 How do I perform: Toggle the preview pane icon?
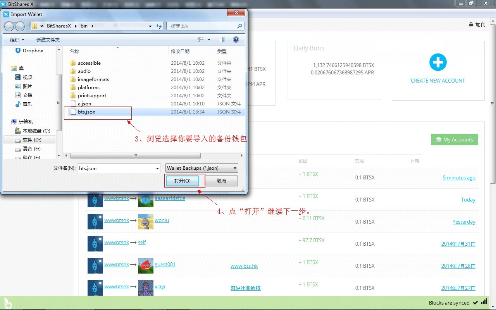pyautogui.click(x=222, y=40)
